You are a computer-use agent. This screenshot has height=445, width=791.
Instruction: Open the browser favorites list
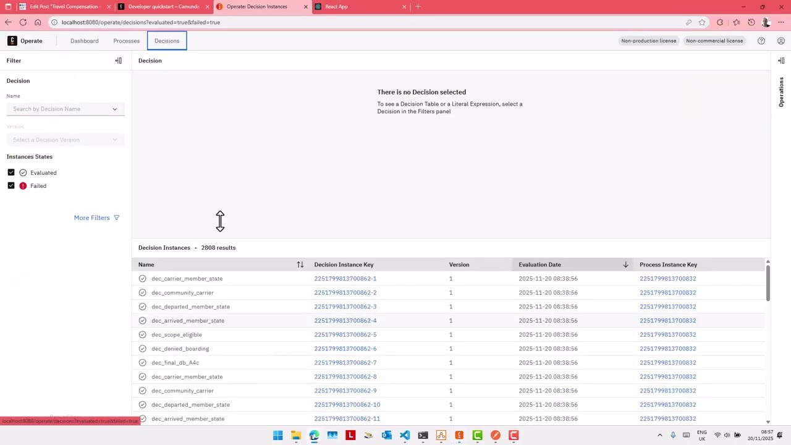coord(736,22)
